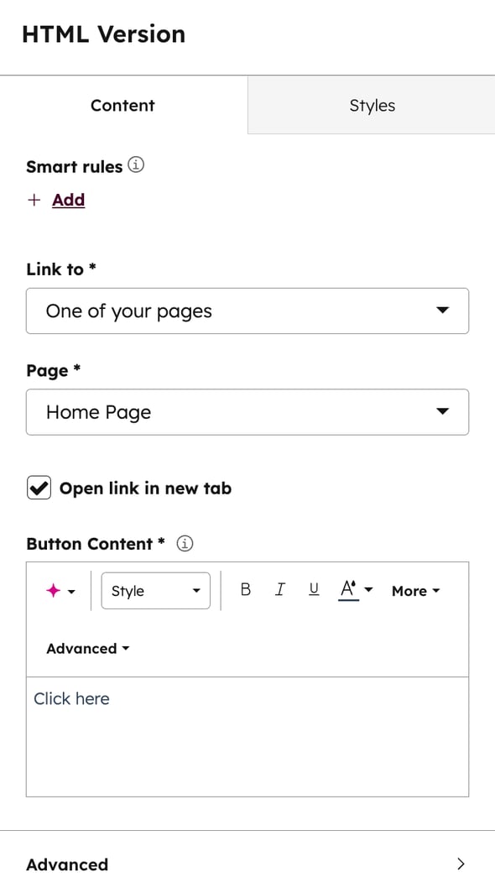Click the Italic formatting icon

point(279,590)
